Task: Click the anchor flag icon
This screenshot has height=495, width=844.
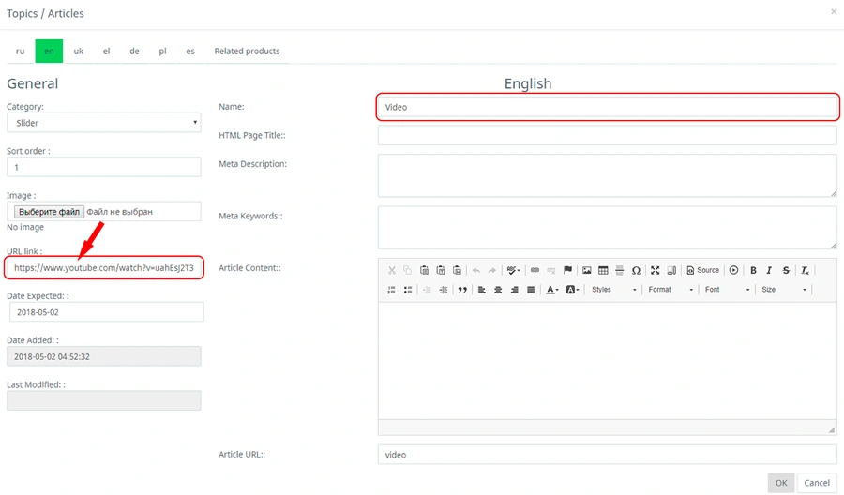Action: click(x=568, y=270)
